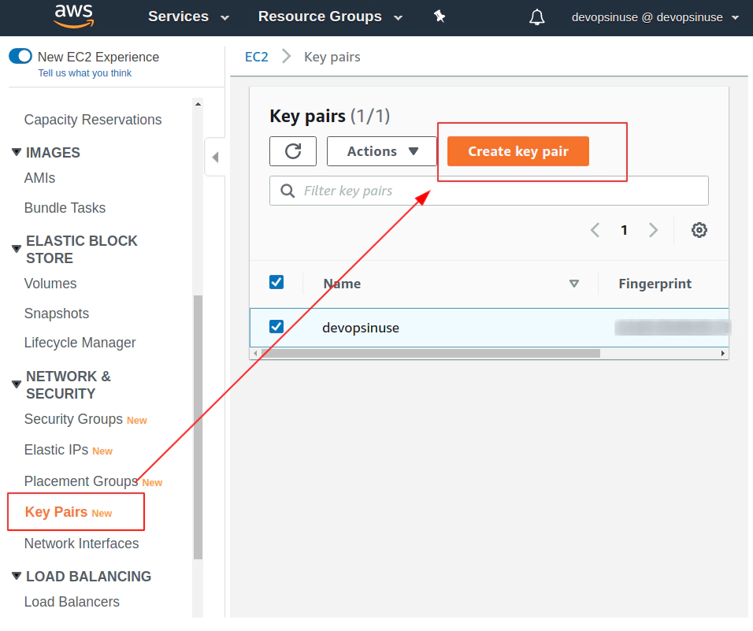Open the Resource Groups dropdown

pyautogui.click(x=330, y=17)
